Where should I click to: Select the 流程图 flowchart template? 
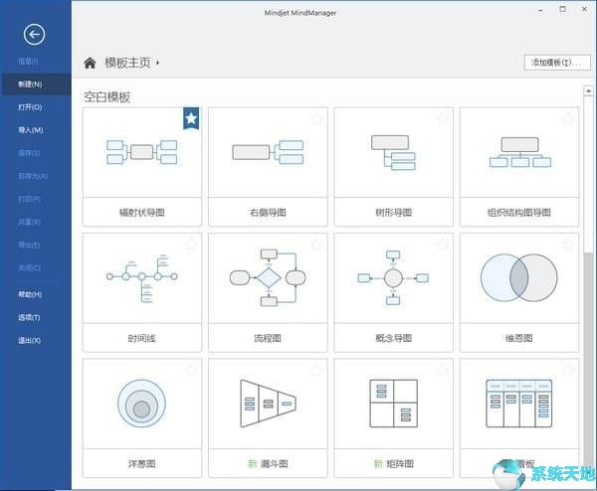(x=268, y=292)
